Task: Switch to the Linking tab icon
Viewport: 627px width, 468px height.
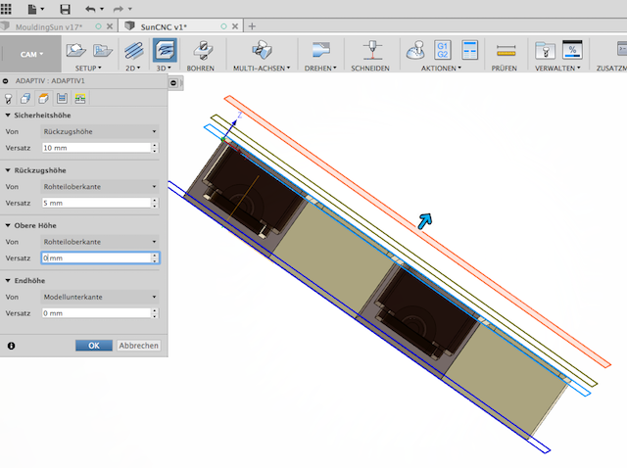Action: (x=80, y=98)
